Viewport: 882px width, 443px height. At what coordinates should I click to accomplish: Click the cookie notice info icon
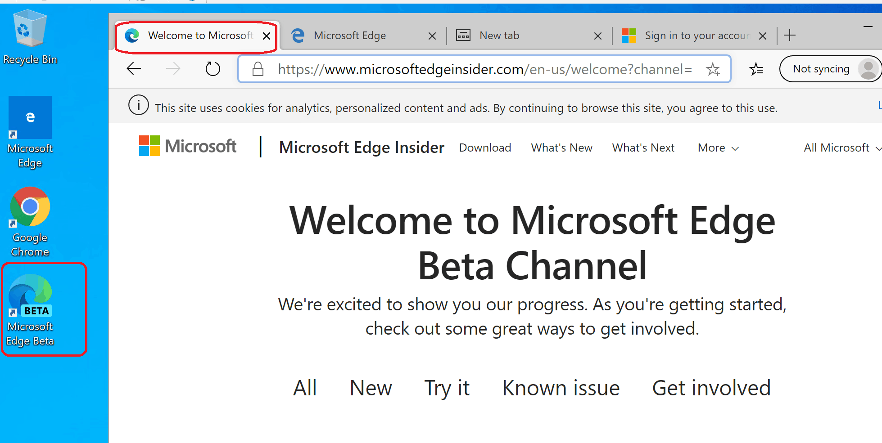coord(138,105)
